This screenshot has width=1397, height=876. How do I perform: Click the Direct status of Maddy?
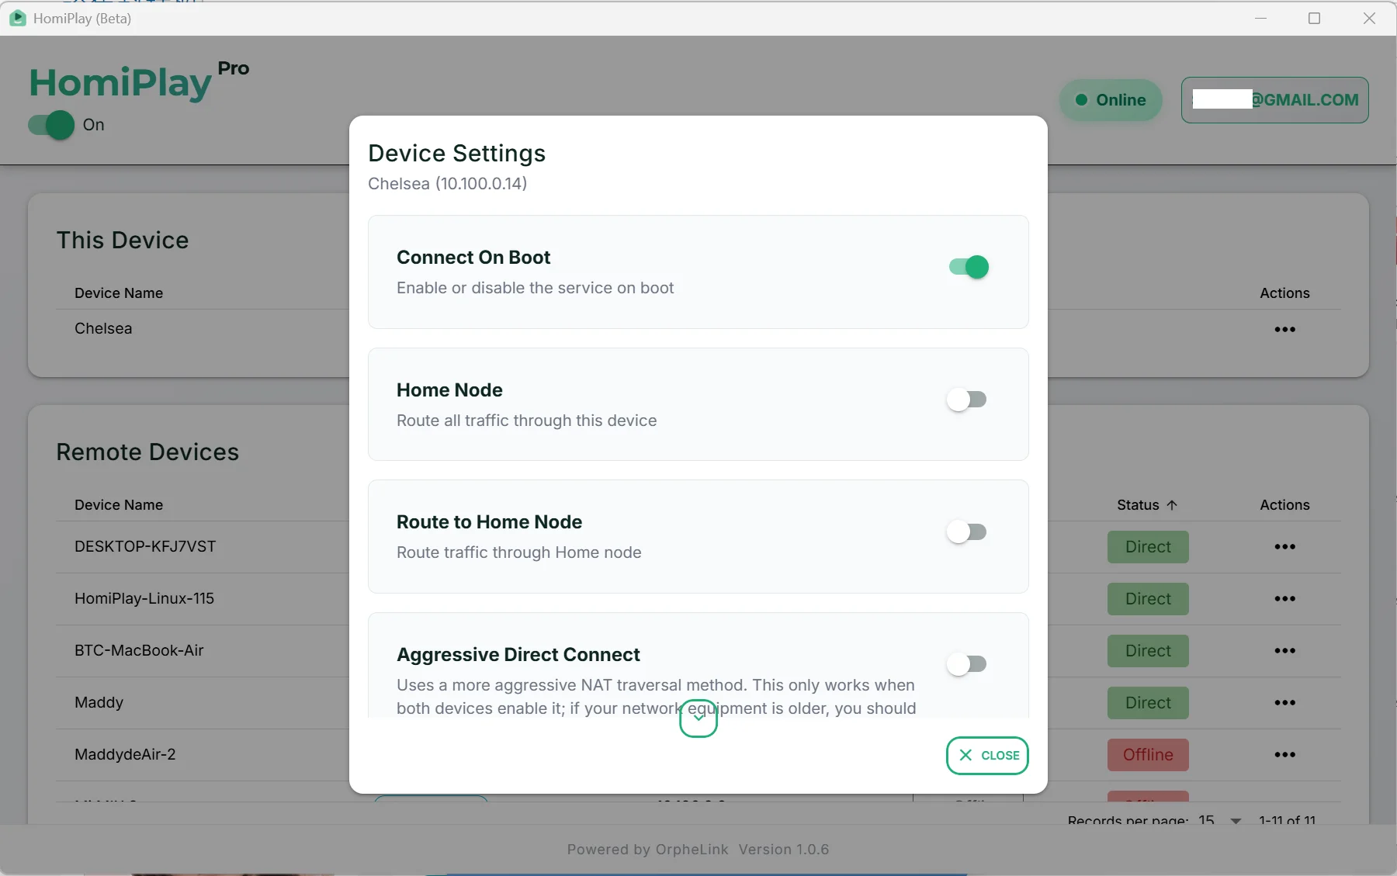pos(1148,703)
